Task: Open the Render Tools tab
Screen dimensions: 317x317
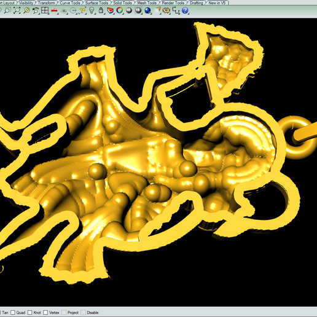Action: click(x=173, y=2)
